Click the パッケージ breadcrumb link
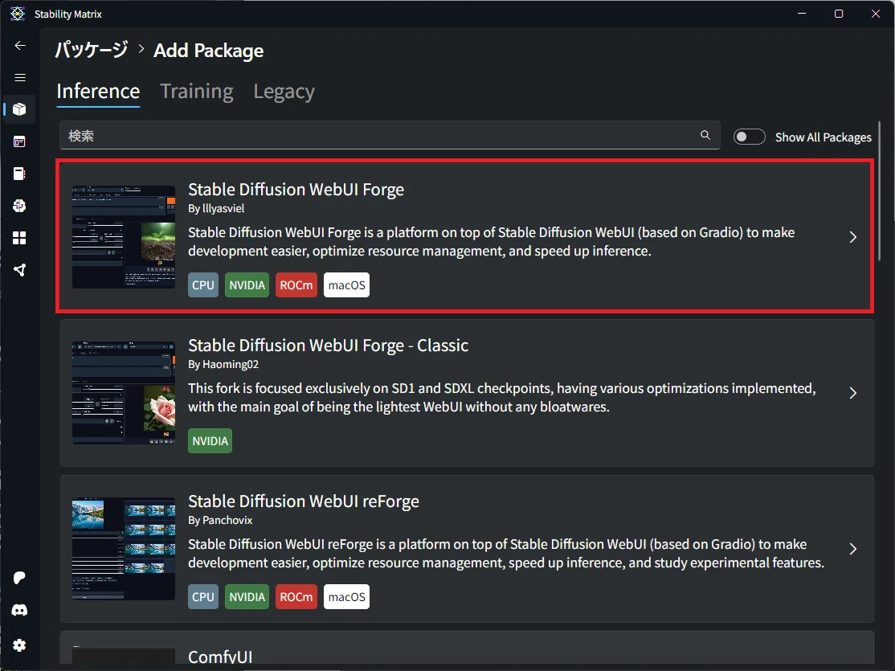 click(92, 51)
